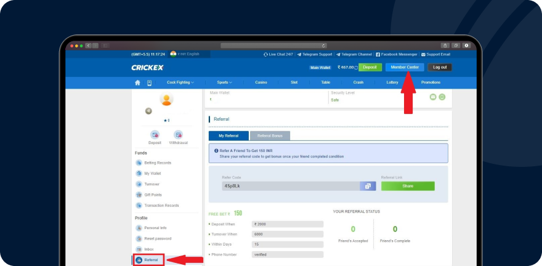Open Telegram Channel link
The width and height of the screenshot is (542, 266).
354,54
